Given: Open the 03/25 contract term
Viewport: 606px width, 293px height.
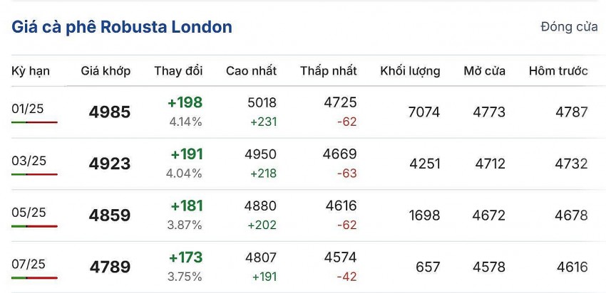Looking at the screenshot, I should [x=29, y=161].
